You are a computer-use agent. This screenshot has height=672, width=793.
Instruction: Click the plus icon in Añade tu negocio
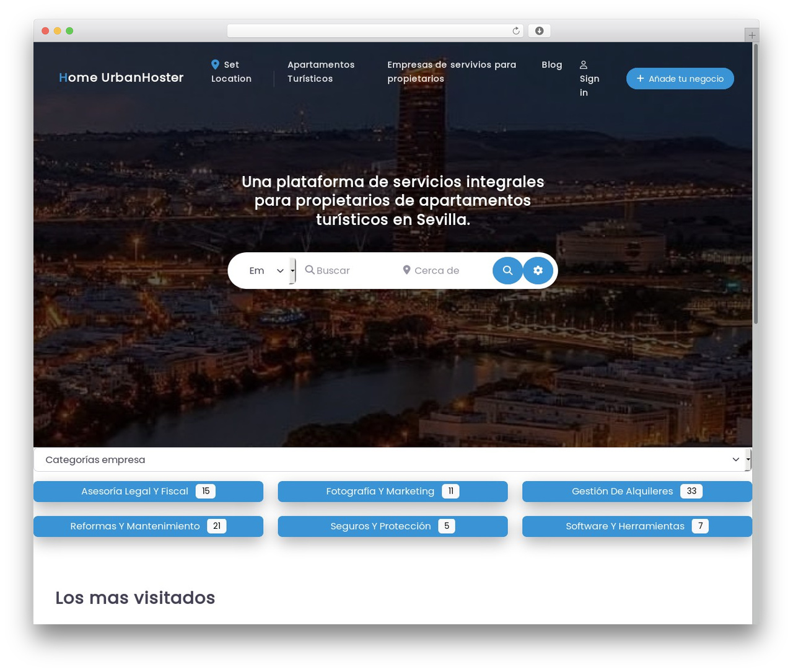[641, 79]
